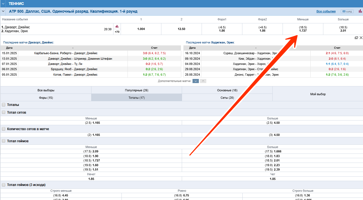Open 13.01.2025 Дакворт - Штрикер match row
This screenshot has height=200, width=363.
[x=91, y=59]
